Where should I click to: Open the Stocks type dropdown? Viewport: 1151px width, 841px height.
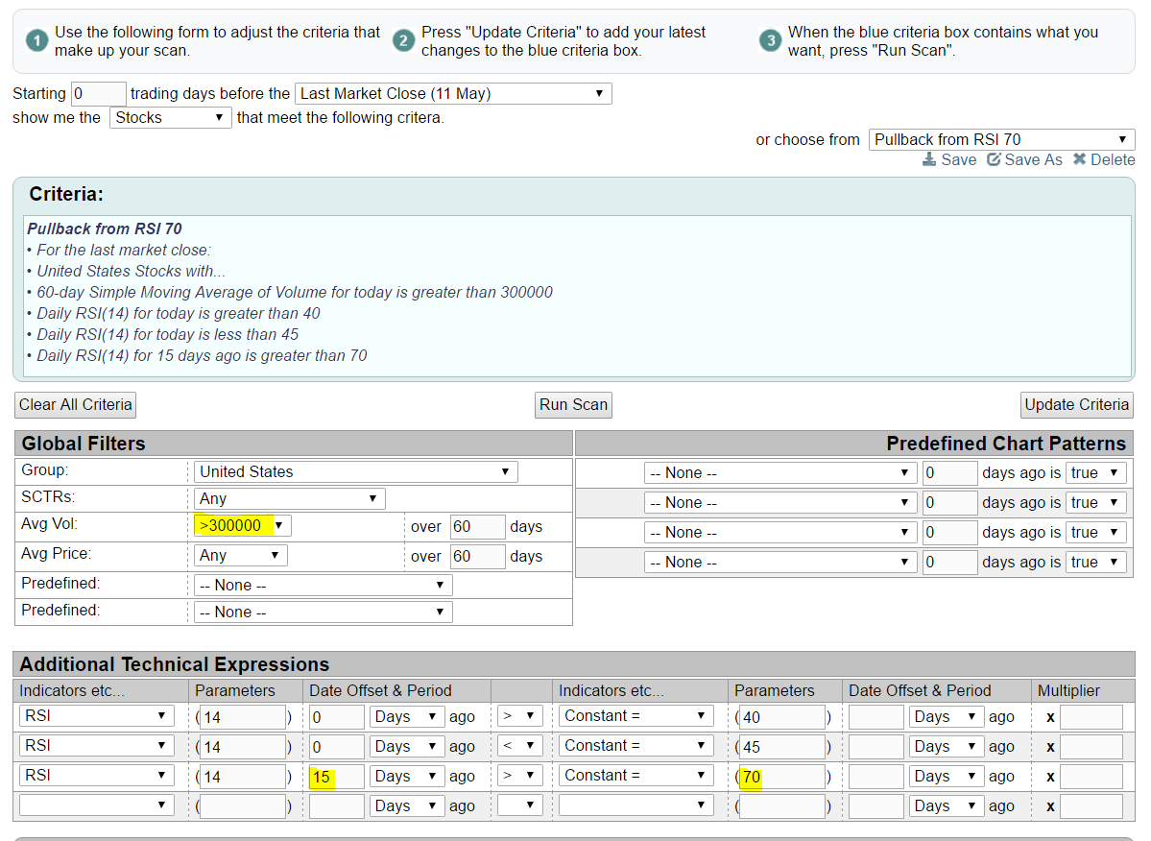[x=170, y=118]
